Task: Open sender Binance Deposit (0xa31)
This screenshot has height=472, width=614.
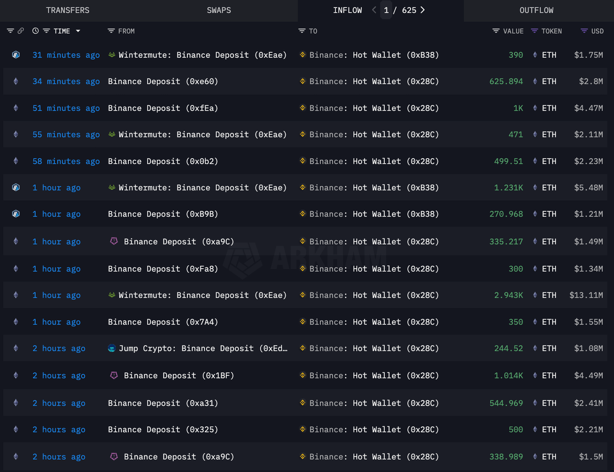Action: (163, 403)
